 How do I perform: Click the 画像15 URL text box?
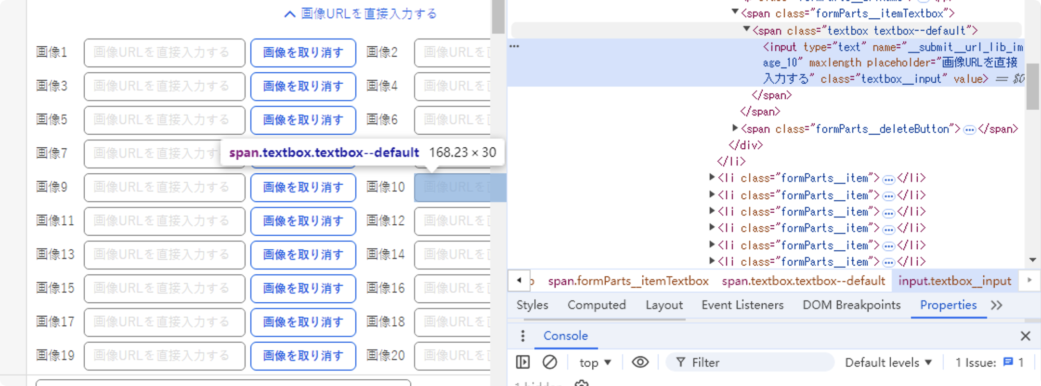coord(165,288)
